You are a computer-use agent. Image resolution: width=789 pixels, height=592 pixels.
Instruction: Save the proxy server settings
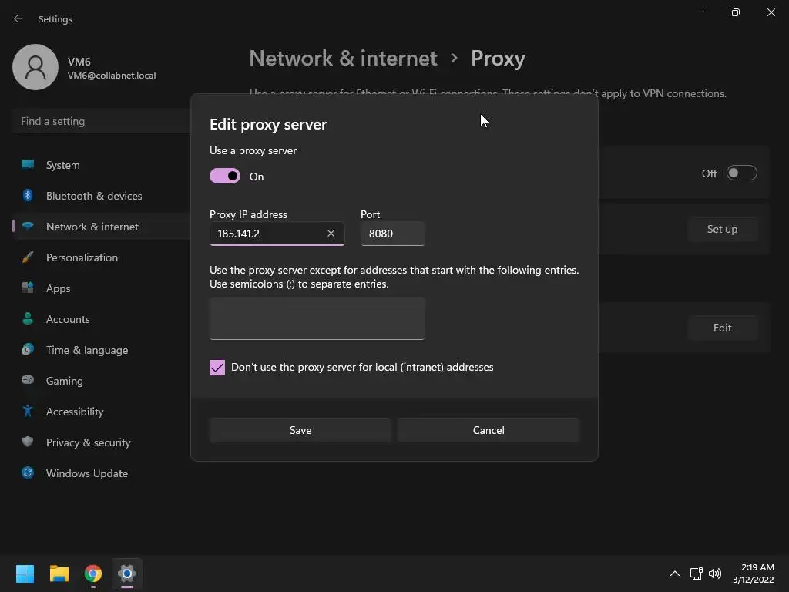[x=300, y=430]
